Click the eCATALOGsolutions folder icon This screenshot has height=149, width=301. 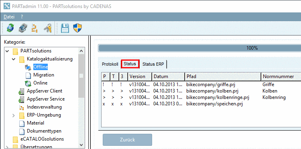tap(15, 139)
